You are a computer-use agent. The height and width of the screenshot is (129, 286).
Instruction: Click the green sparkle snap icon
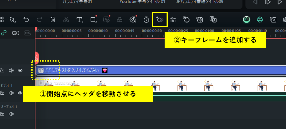(260, 20)
